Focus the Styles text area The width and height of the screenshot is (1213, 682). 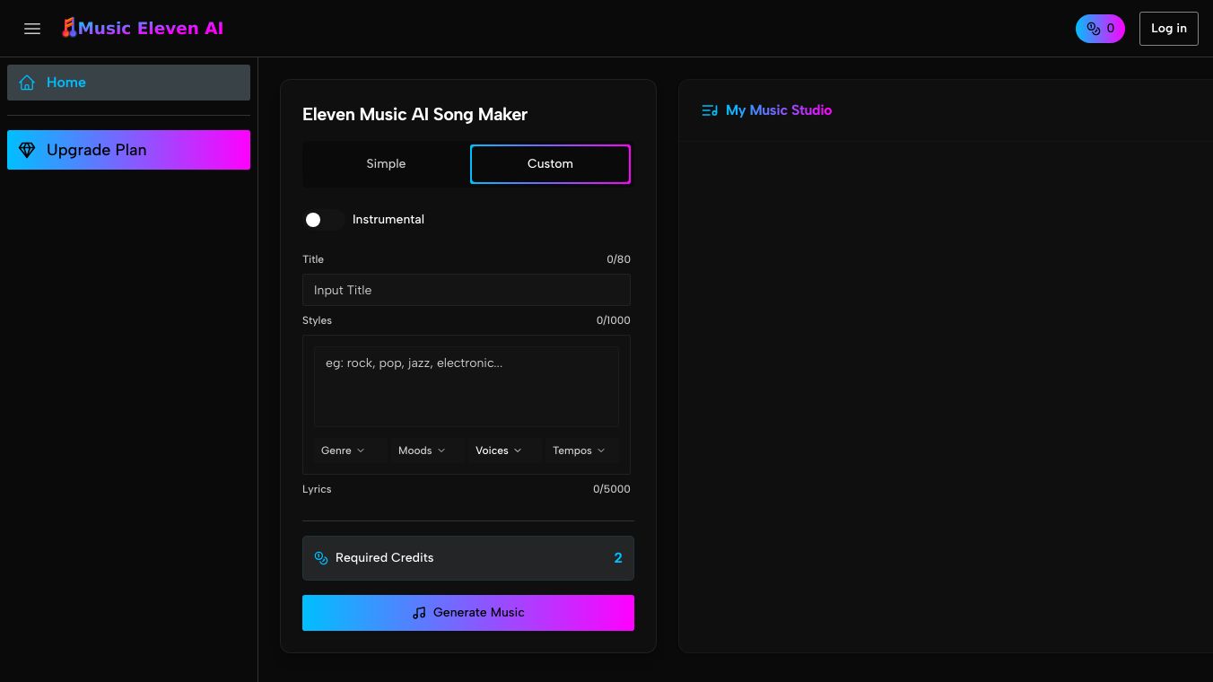[467, 386]
